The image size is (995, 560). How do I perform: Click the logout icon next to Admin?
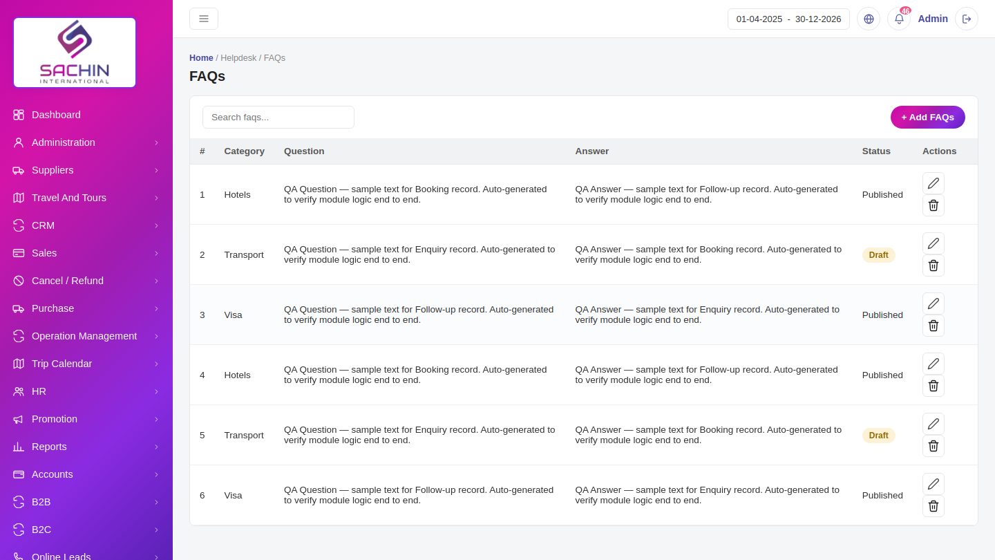pyautogui.click(x=967, y=19)
